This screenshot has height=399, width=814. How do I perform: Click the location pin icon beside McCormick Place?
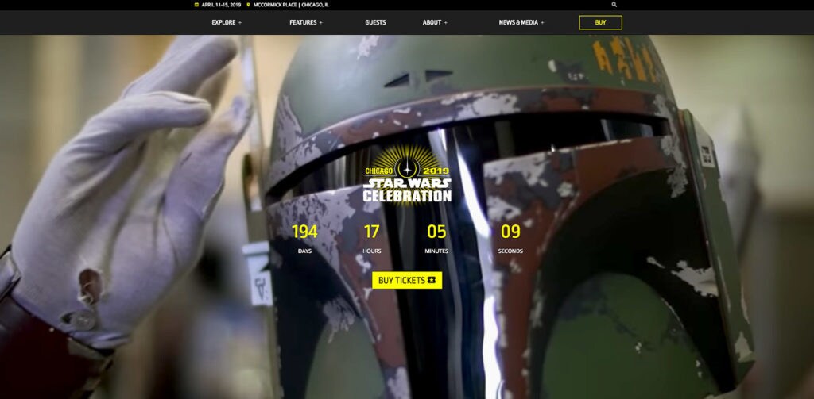coord(248,5)
